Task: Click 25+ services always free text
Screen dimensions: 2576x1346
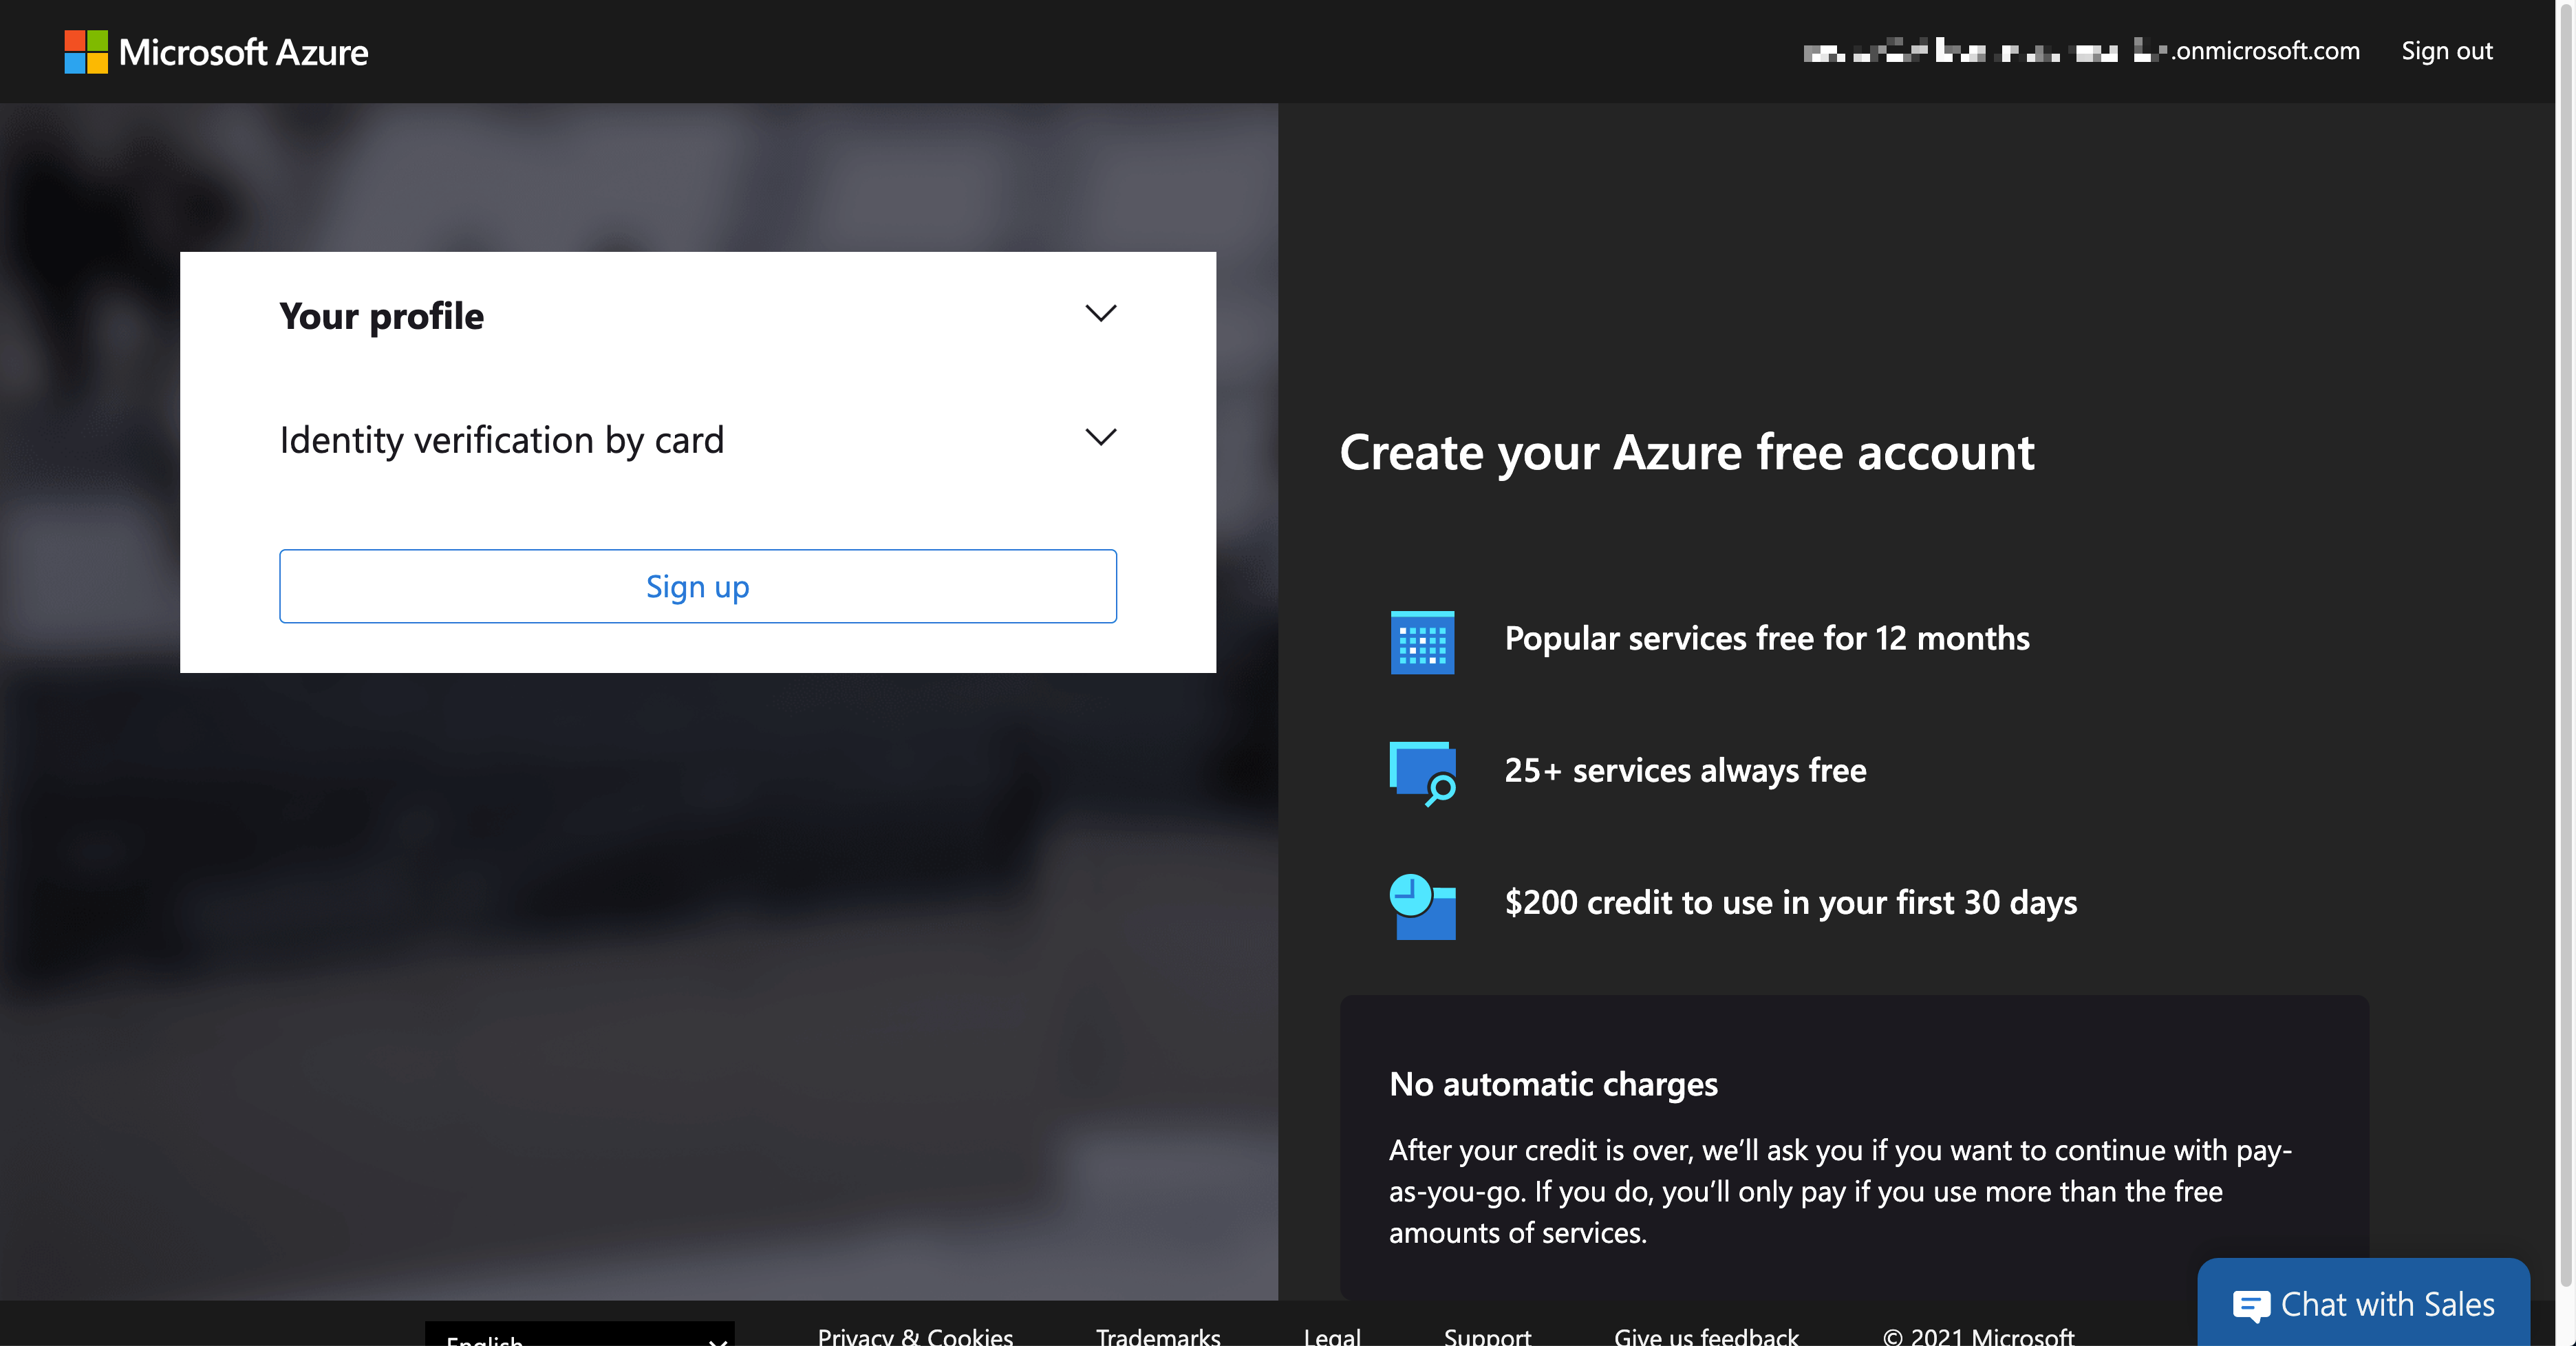Action: point(1685,770)
